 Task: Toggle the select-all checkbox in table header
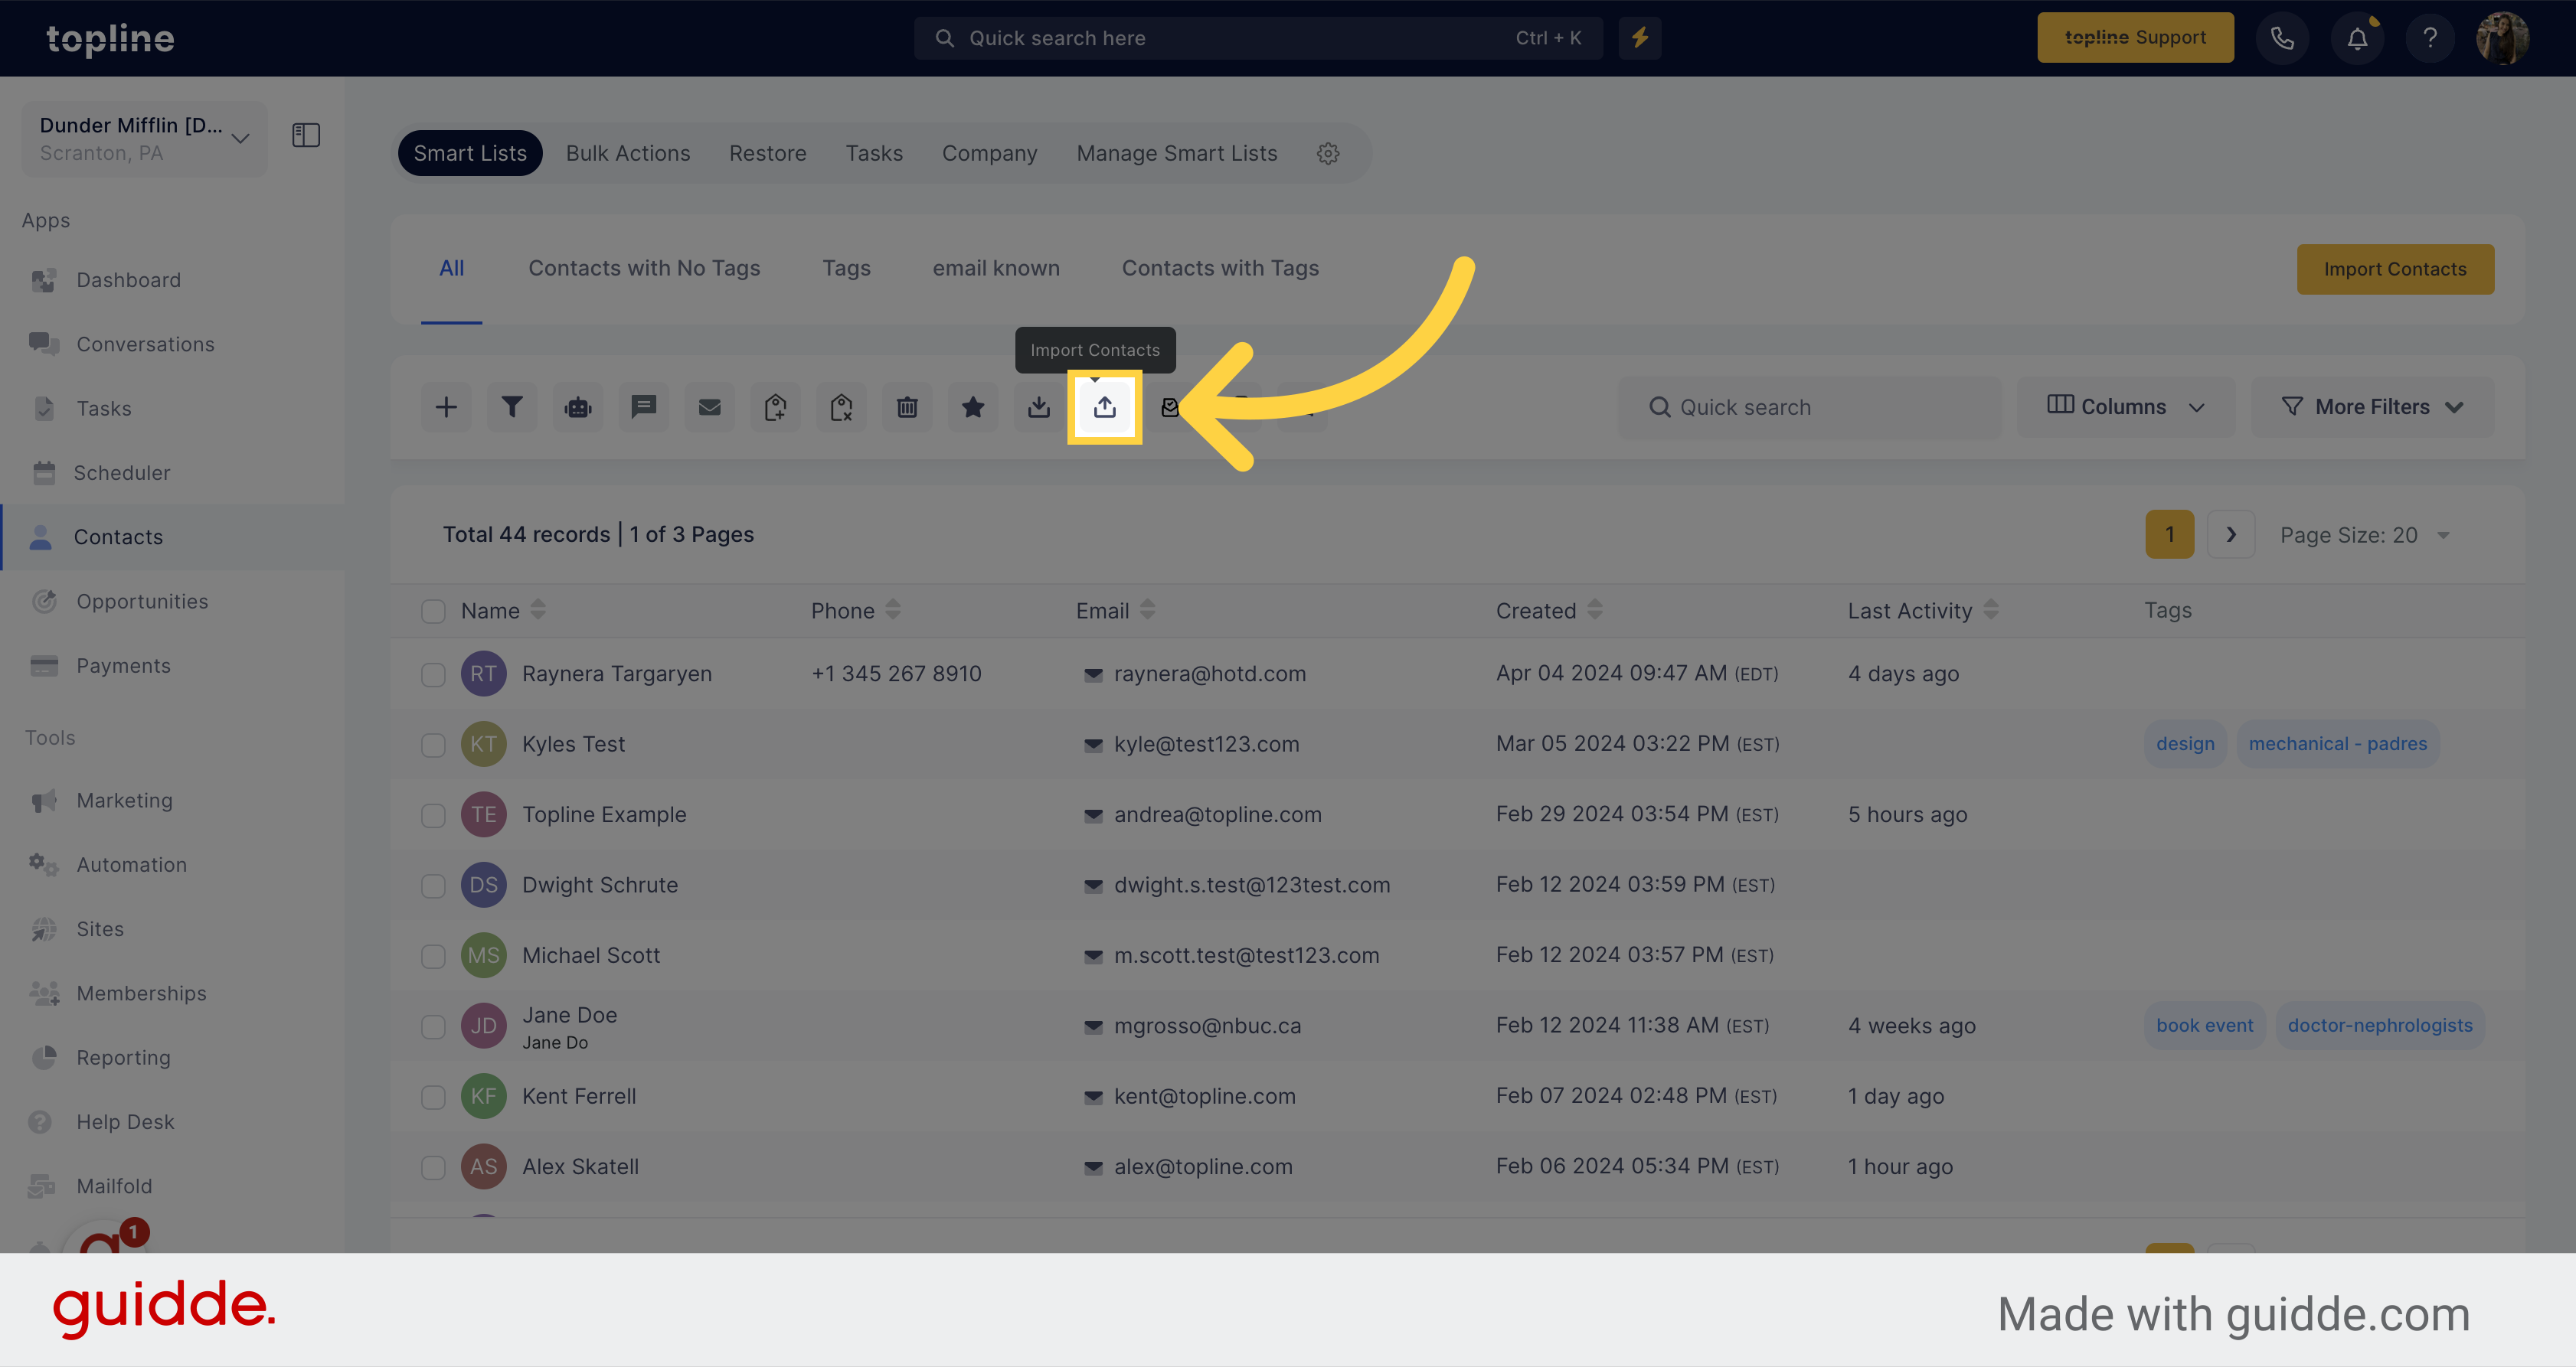[433, 611]
